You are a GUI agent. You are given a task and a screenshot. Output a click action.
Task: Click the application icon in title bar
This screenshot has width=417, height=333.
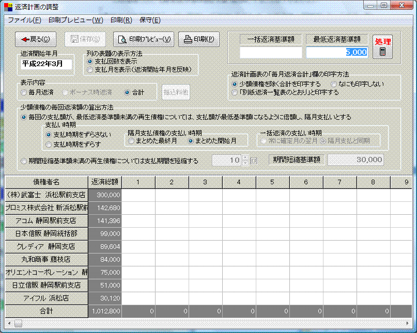pyautogui.click(x=8, y=6)
